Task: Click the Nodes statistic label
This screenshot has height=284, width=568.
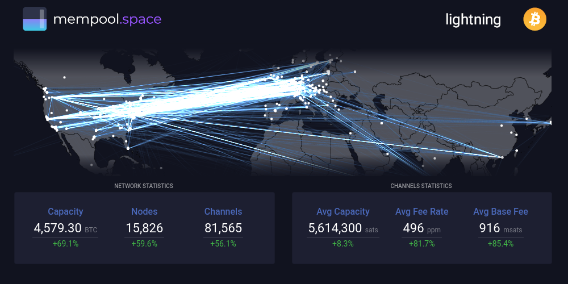Action: 144,211
